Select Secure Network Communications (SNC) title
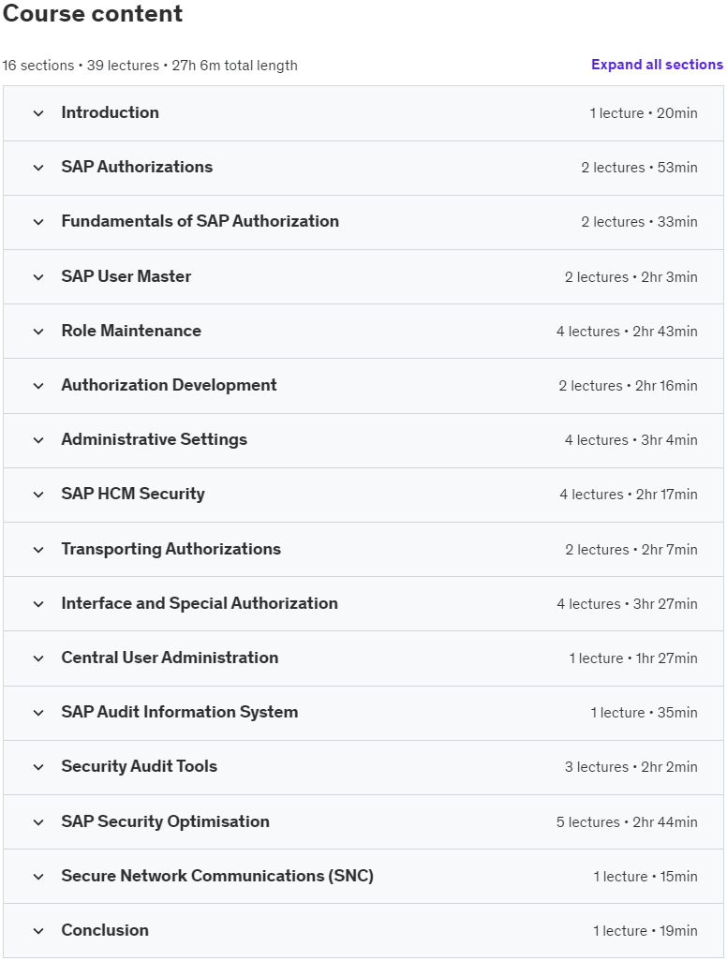Viewport: 727px width, 961px height. coord(217,876)
